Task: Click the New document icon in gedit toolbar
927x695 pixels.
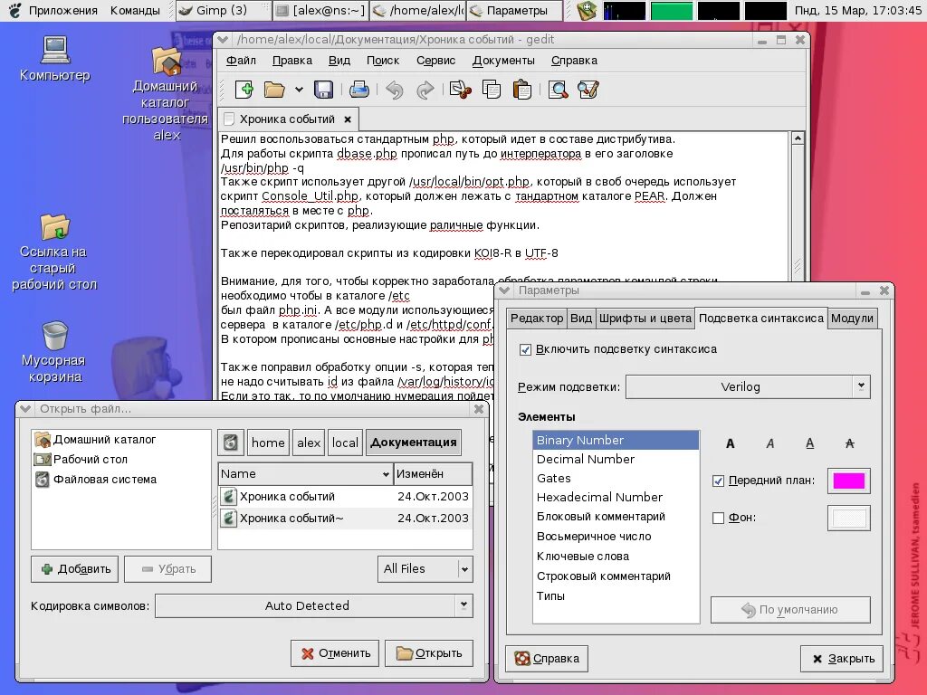Action: tap(244, 90)
